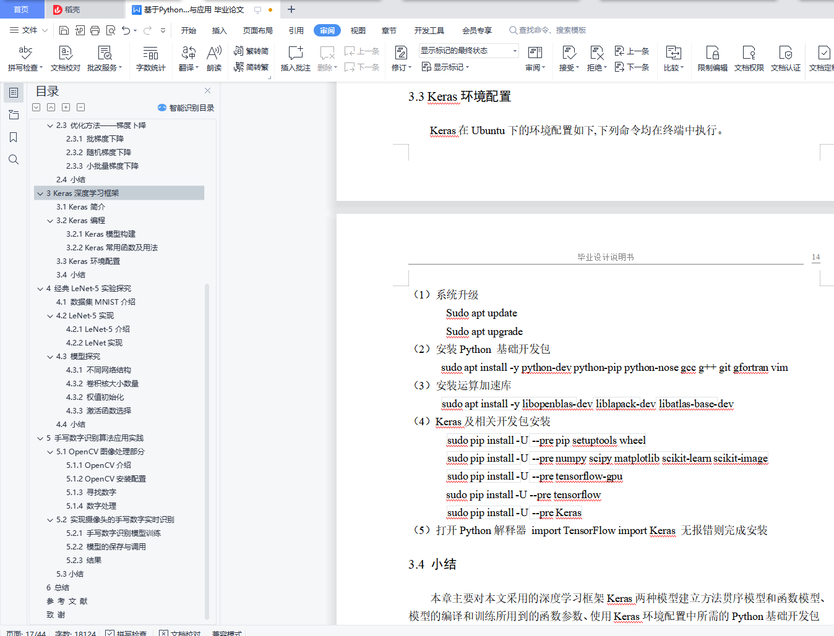Screen dimensions: 834x636
Task: Collapse the 5.1 OpenCV 图像处理部分 node
Action: (50, 452)
